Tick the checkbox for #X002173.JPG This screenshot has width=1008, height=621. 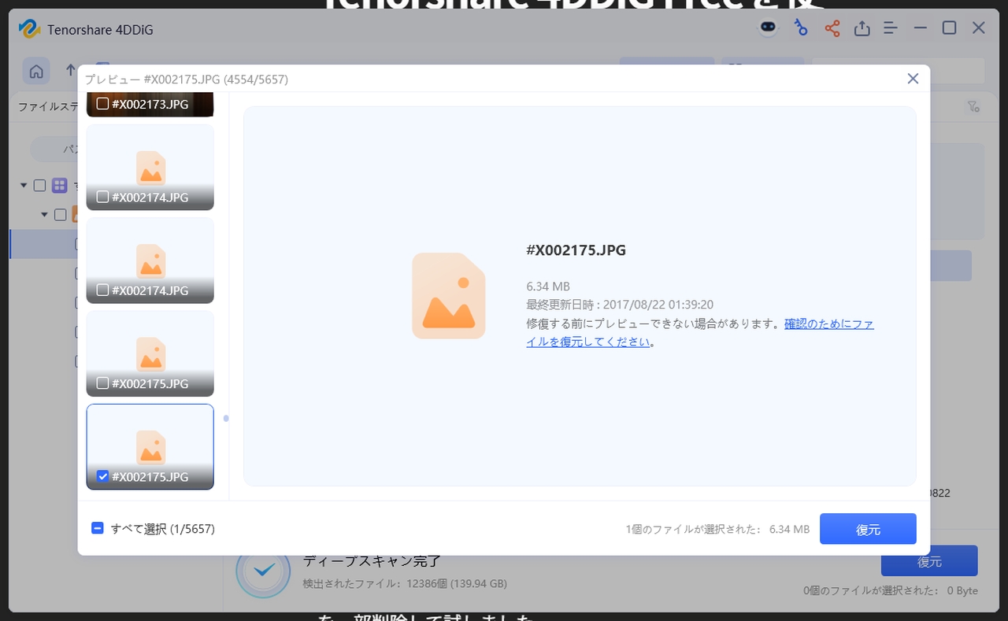(x=102, y=104)
